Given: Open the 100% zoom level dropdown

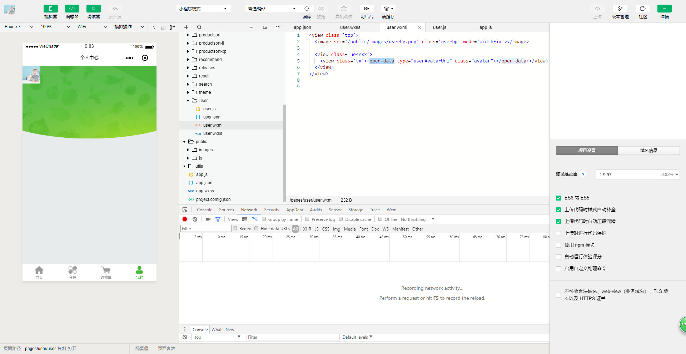Looking at the screenshot, I should pyautogui.click(x=55, y=27).
